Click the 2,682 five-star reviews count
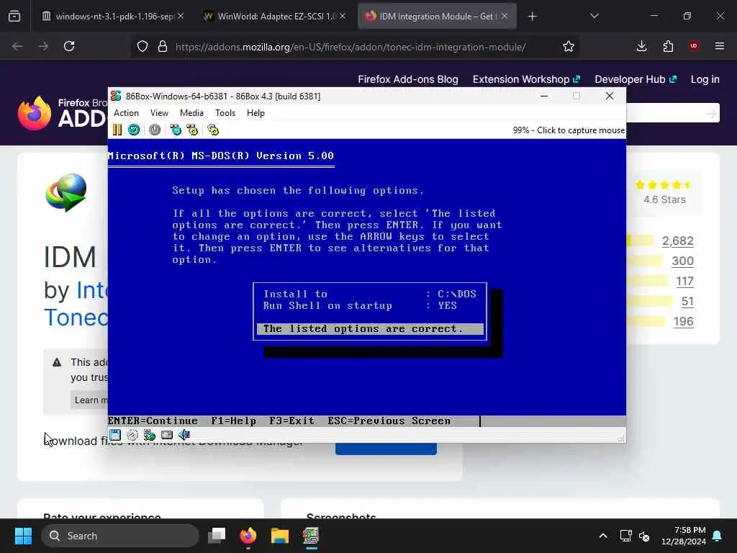Viewport: 737px width, 553px height. 678,240
